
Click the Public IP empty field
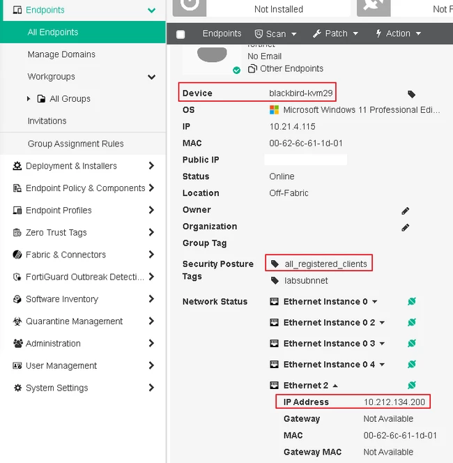pos(306,160)
